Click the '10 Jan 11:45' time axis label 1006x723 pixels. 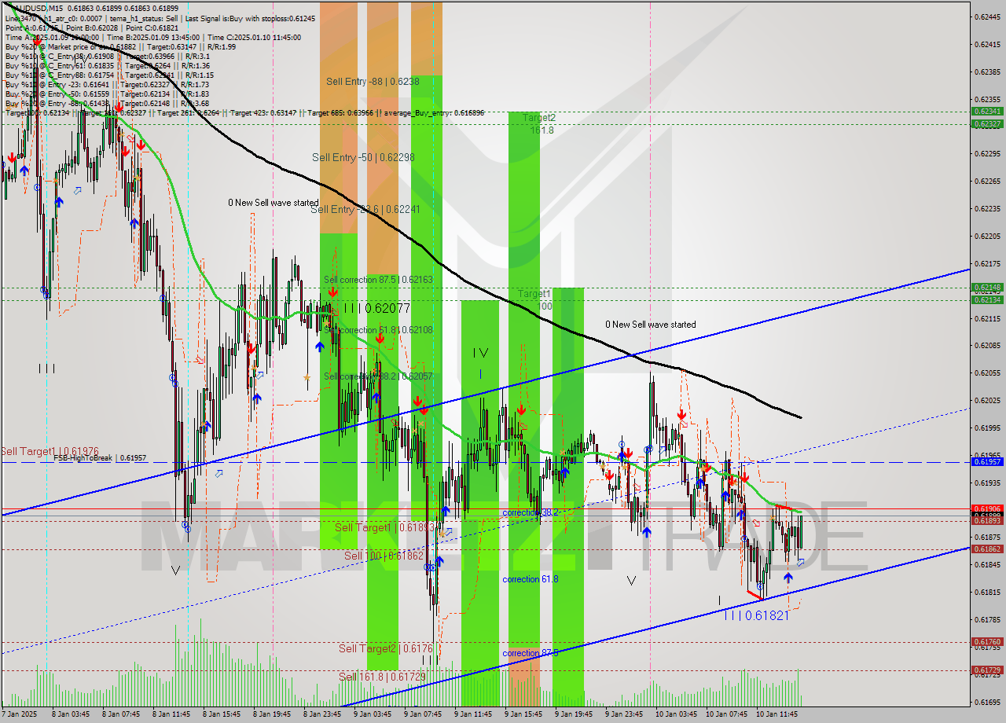click(x=777, y=714)
